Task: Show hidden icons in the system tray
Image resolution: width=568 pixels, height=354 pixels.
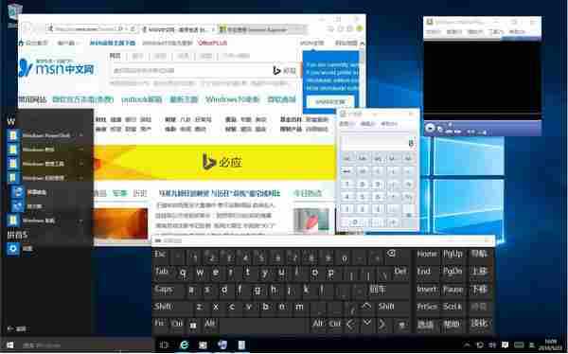Action: point(468,345)
